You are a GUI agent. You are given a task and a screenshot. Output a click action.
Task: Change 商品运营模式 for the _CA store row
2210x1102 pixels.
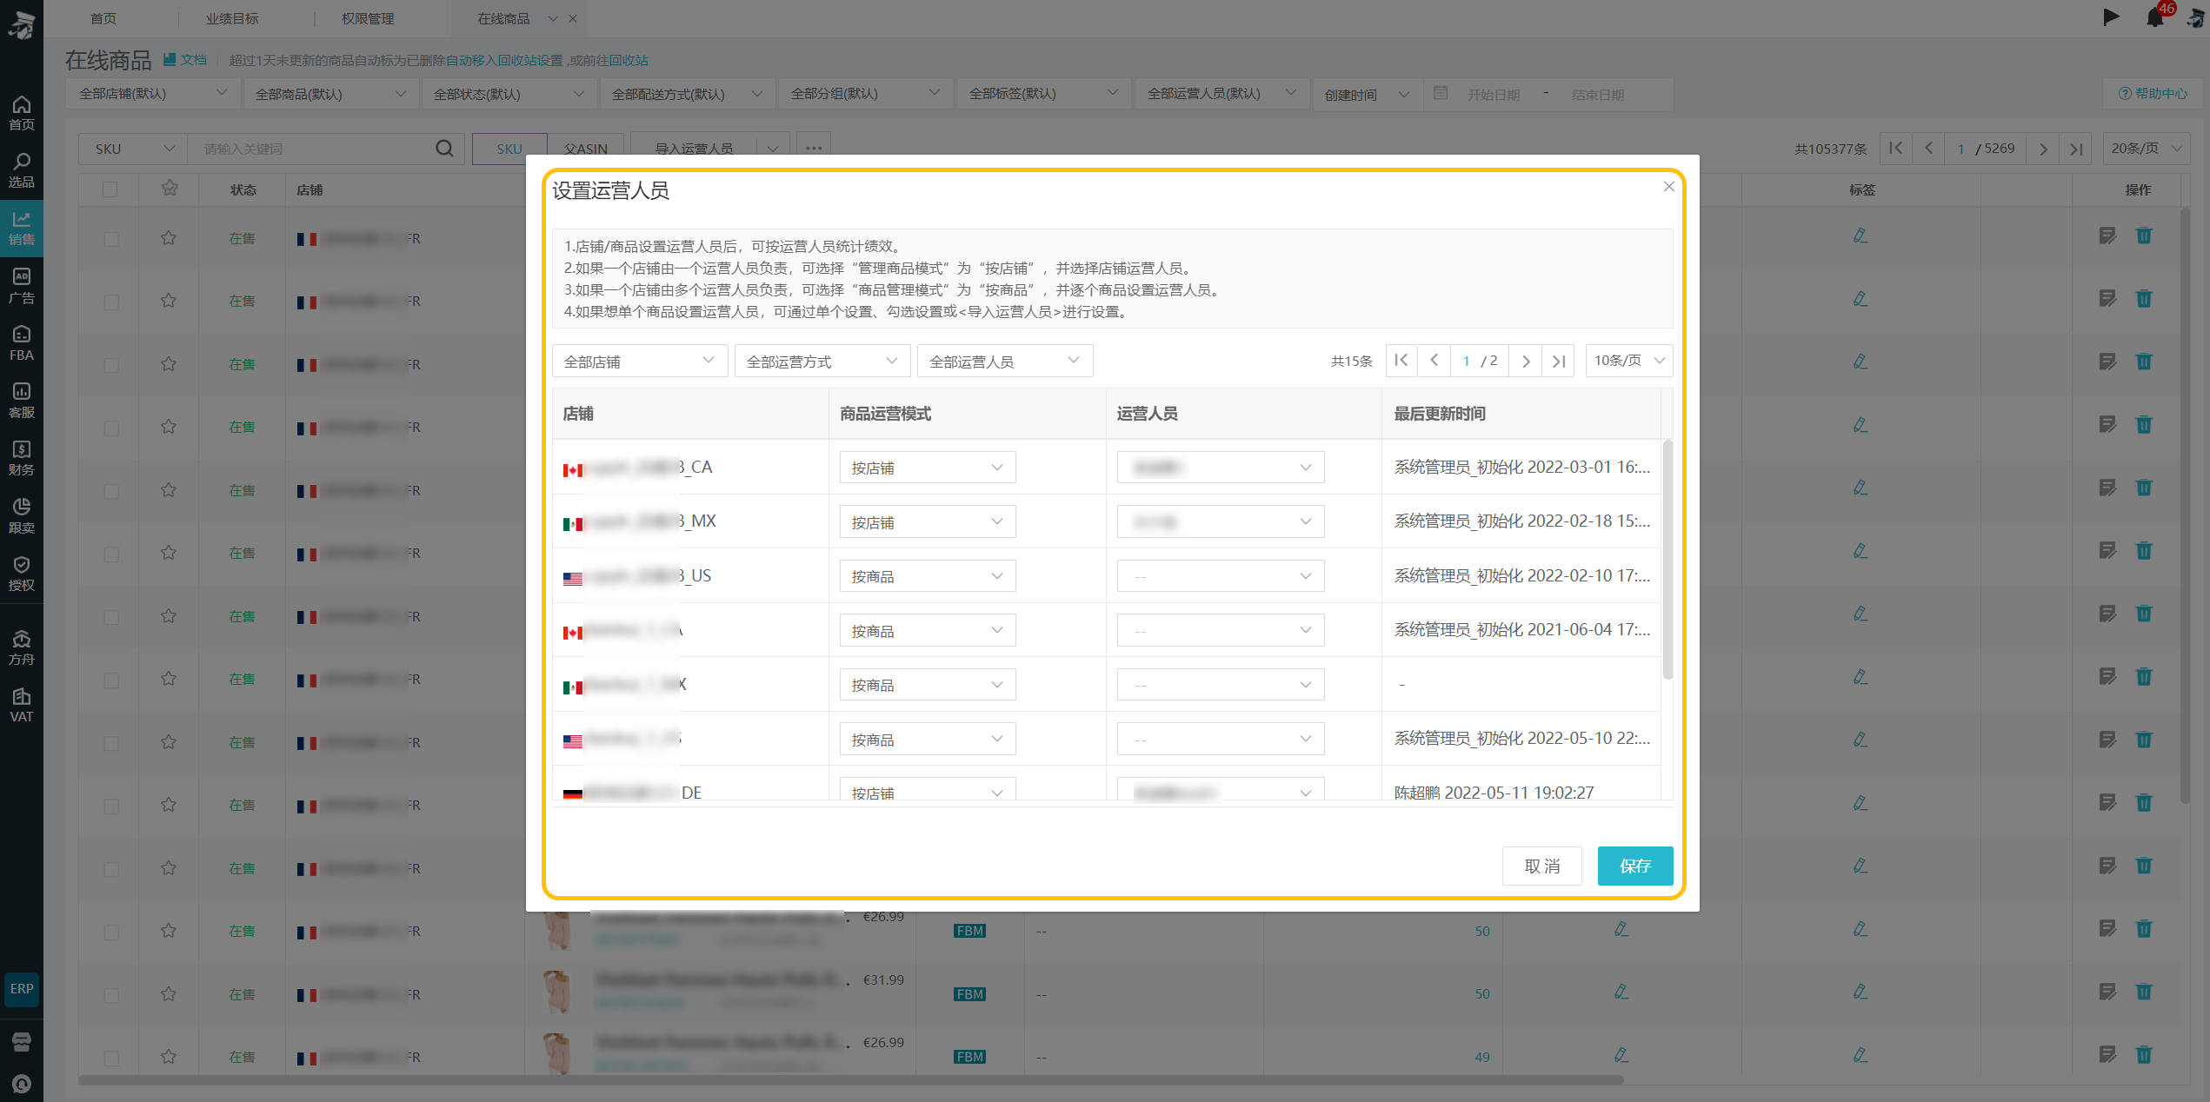pos(927,468)
